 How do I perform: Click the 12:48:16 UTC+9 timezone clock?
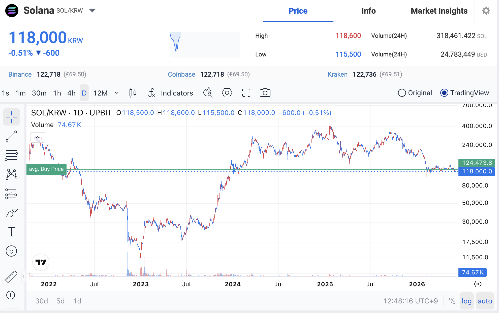(411, 301)
